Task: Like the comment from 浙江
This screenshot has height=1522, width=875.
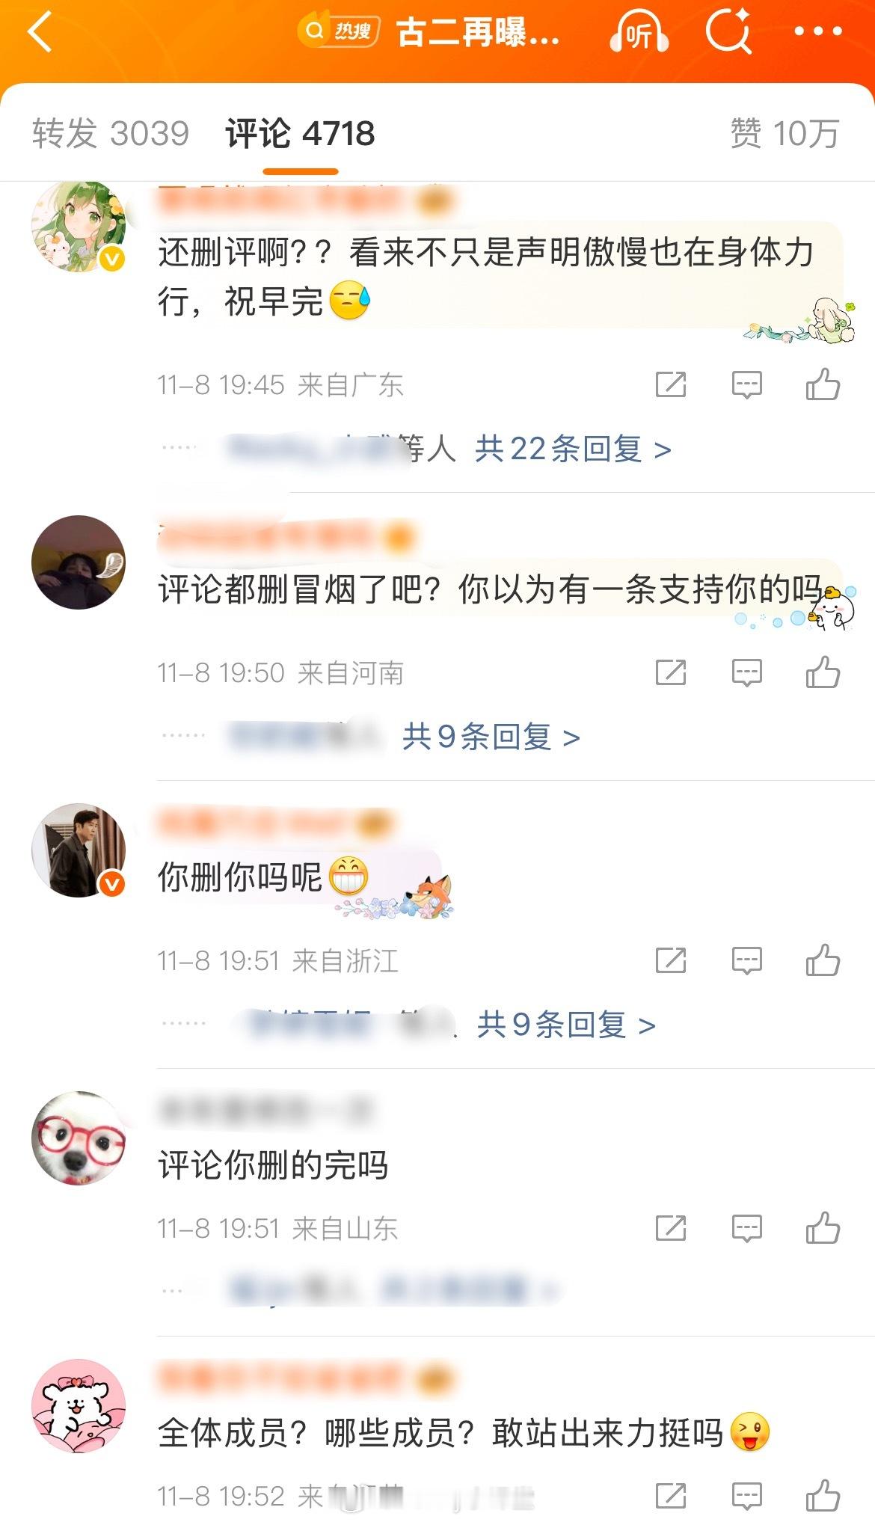Action: (x=823, y=960)
